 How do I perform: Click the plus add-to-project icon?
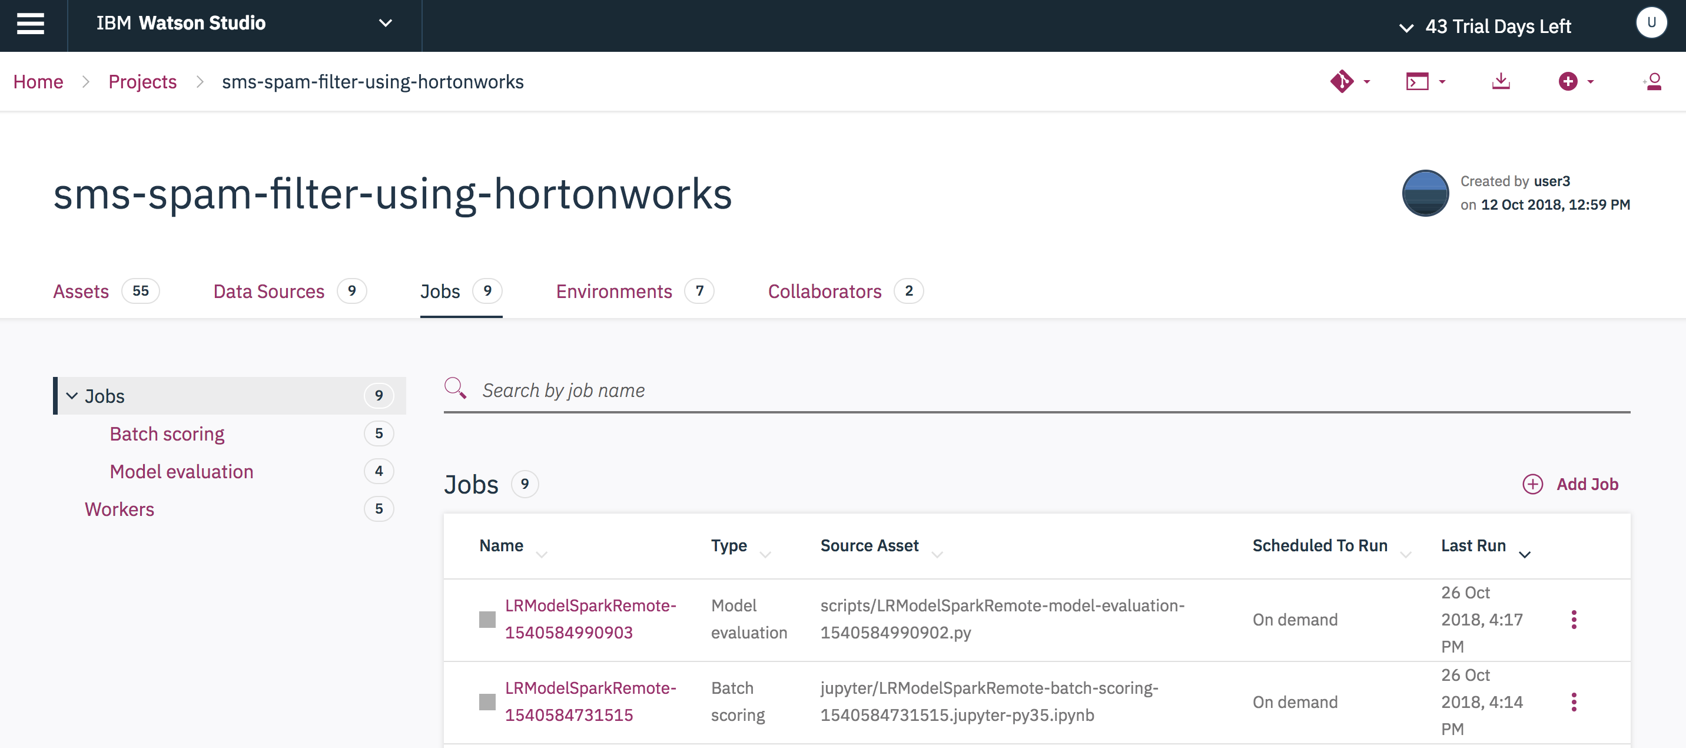tap(1568, 81)
